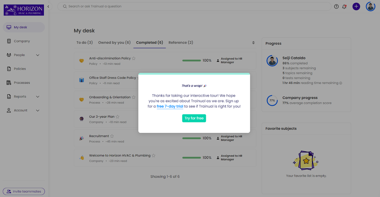380x197 pixels.
Task: Click the Recruitment party popper icon
Action: click(81, 139)
